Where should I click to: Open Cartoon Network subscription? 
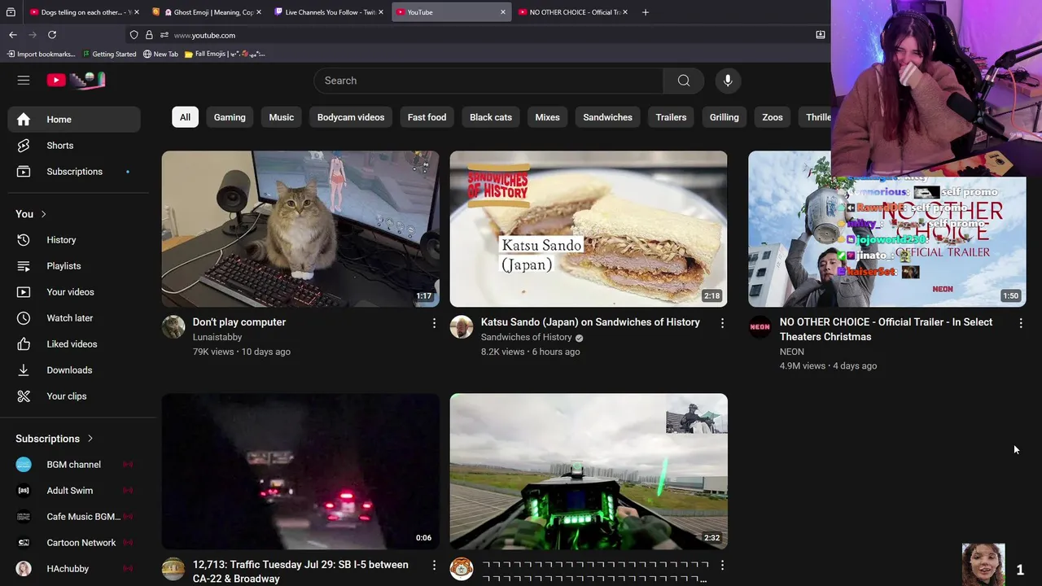(x=74, y=543)
